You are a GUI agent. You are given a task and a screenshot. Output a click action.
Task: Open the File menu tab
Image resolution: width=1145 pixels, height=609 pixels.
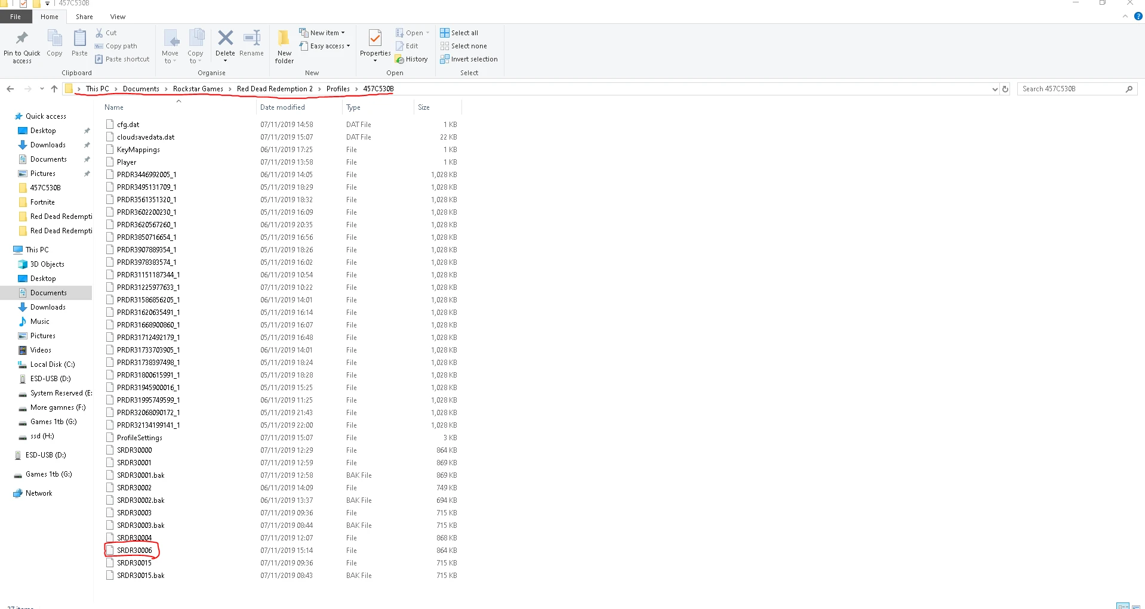16,17
